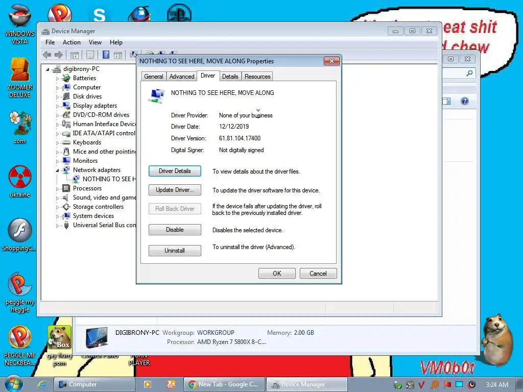
Task: Click the Uninstall button
Action: coord(175,251)
